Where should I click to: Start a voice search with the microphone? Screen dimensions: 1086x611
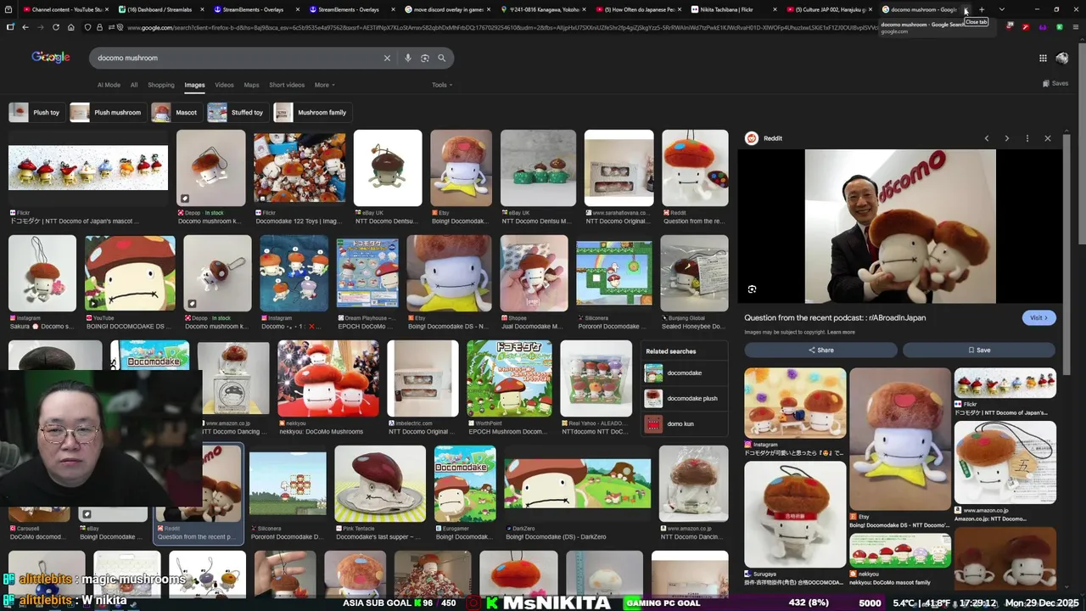(x=408, y=58)
